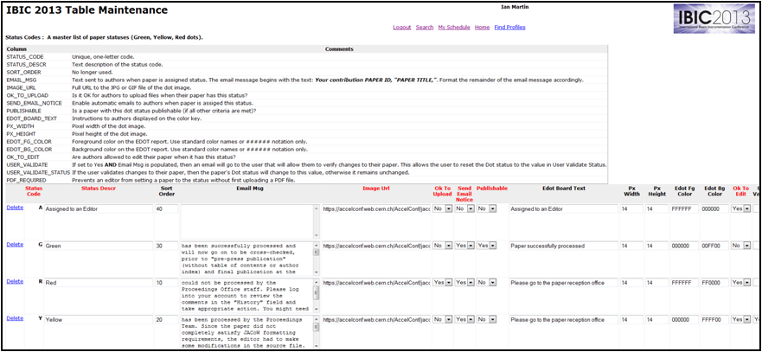Edit Edot Board Text 'Assigned to an Editor'
The width and height of the screenshot is (762, 352).
click(x=563, y=209)
